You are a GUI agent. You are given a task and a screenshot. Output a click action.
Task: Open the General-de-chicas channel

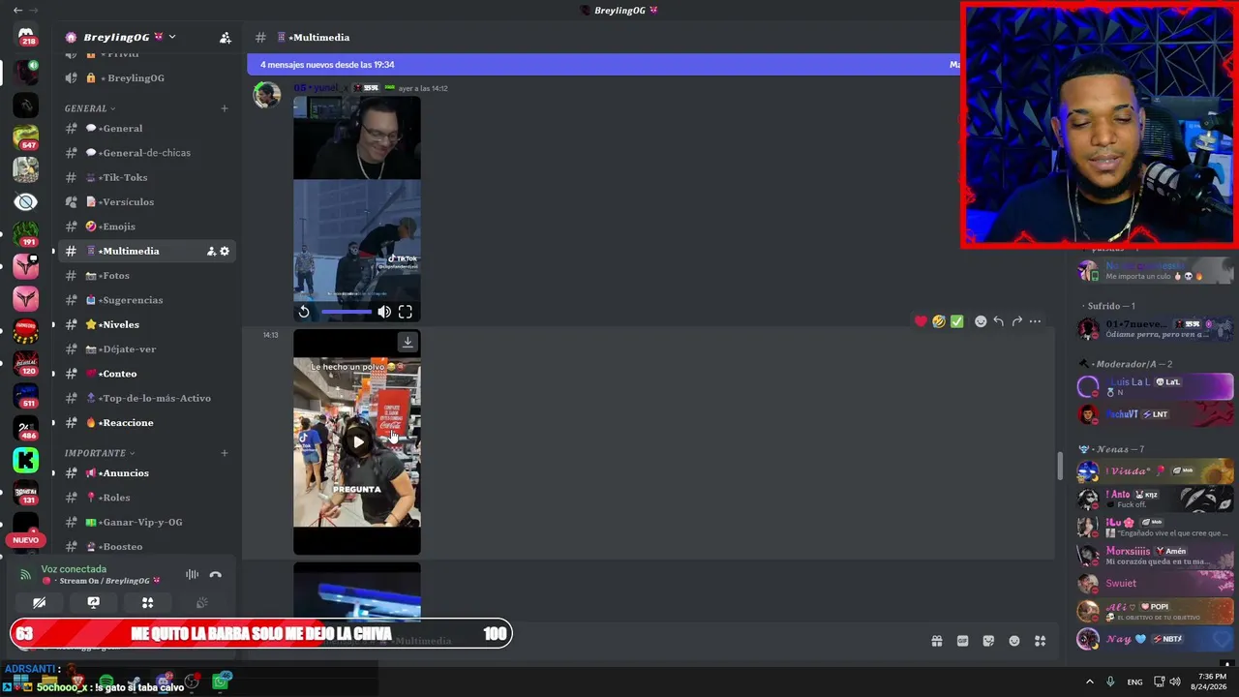(146, 153)
